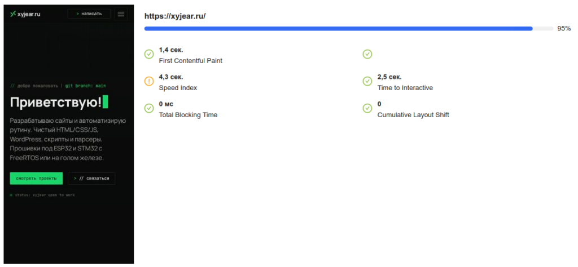Click the "1,4 сек." value

tap(171, 50)
